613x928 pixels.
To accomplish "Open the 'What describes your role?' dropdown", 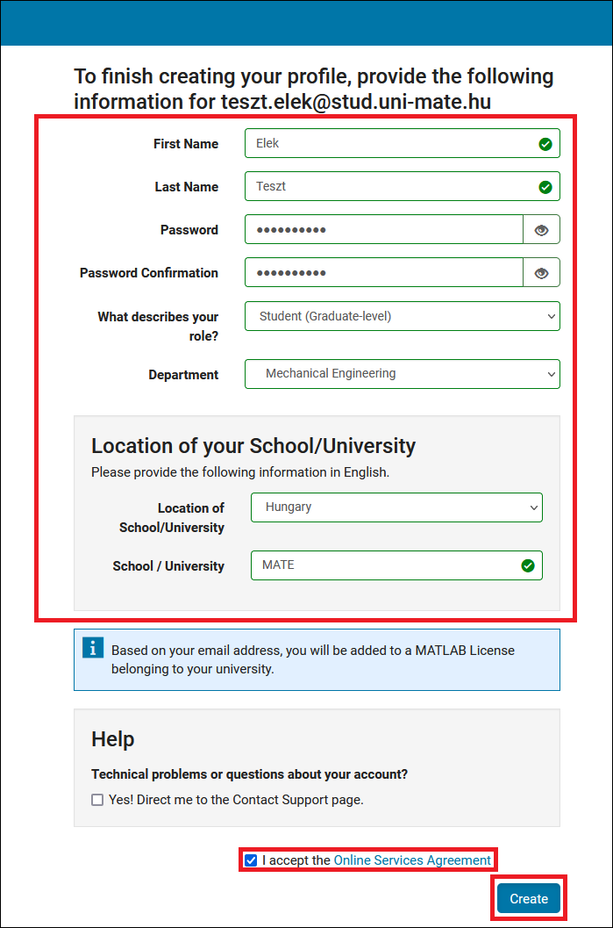I will [x=402, y=316].
